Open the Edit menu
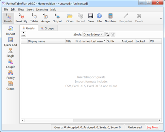Viewport: 165px width, 132px height. point(13,10)
